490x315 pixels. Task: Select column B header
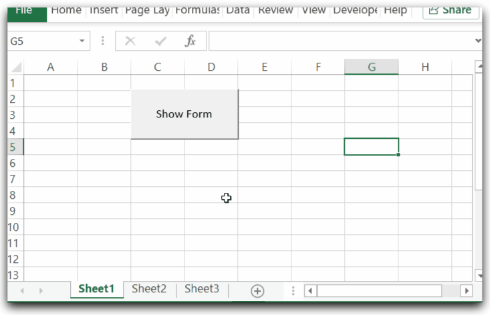point(104,67)
